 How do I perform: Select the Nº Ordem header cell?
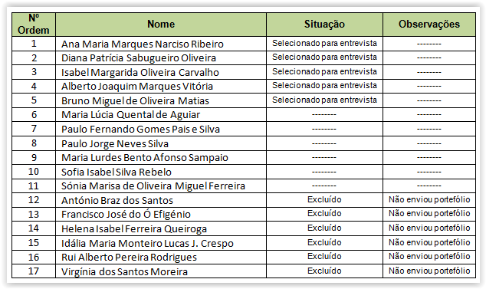tap(34, 25)
